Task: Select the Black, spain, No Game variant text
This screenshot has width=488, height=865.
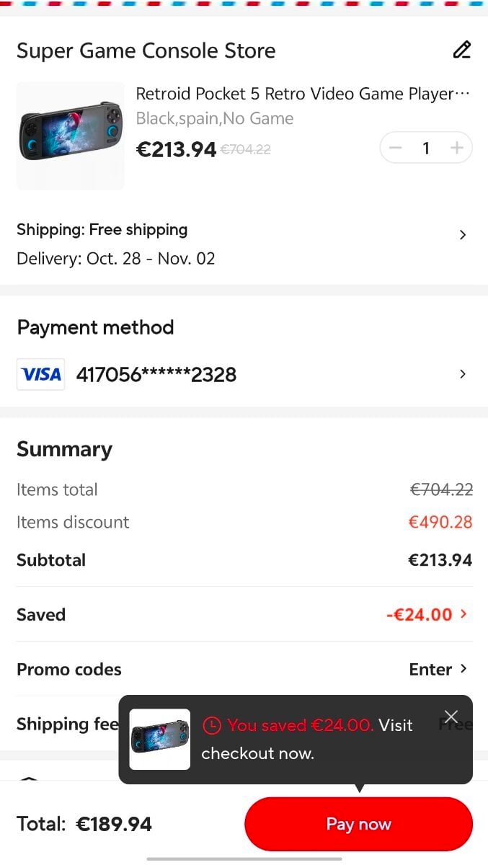Action: (215, 118)
